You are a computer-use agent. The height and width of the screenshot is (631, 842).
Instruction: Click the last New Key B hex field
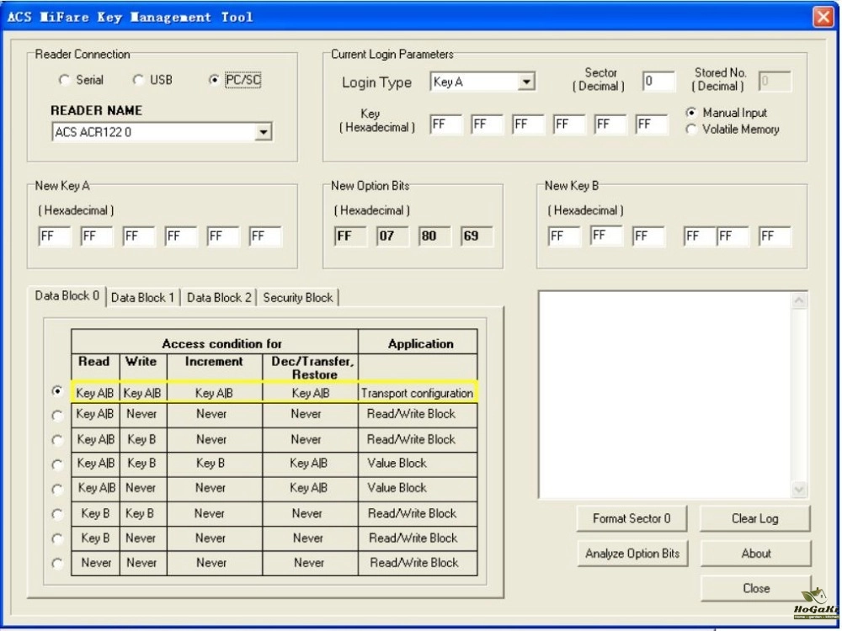tap(774, 236)
